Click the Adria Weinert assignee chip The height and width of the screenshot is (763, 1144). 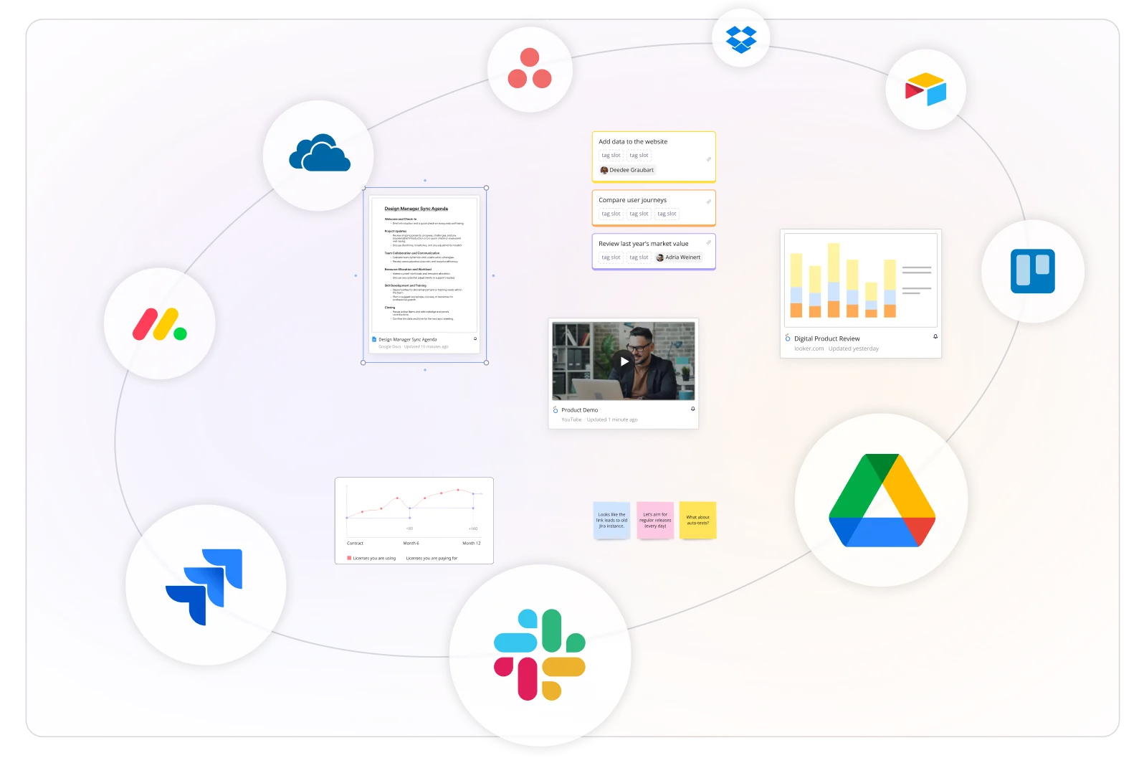[x=679, y=257]
